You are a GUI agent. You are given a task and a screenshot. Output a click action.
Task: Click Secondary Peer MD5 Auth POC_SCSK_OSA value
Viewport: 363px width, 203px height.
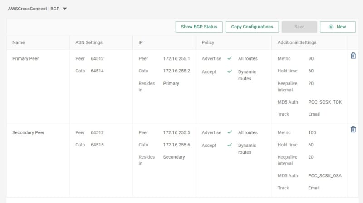(324, 175)
